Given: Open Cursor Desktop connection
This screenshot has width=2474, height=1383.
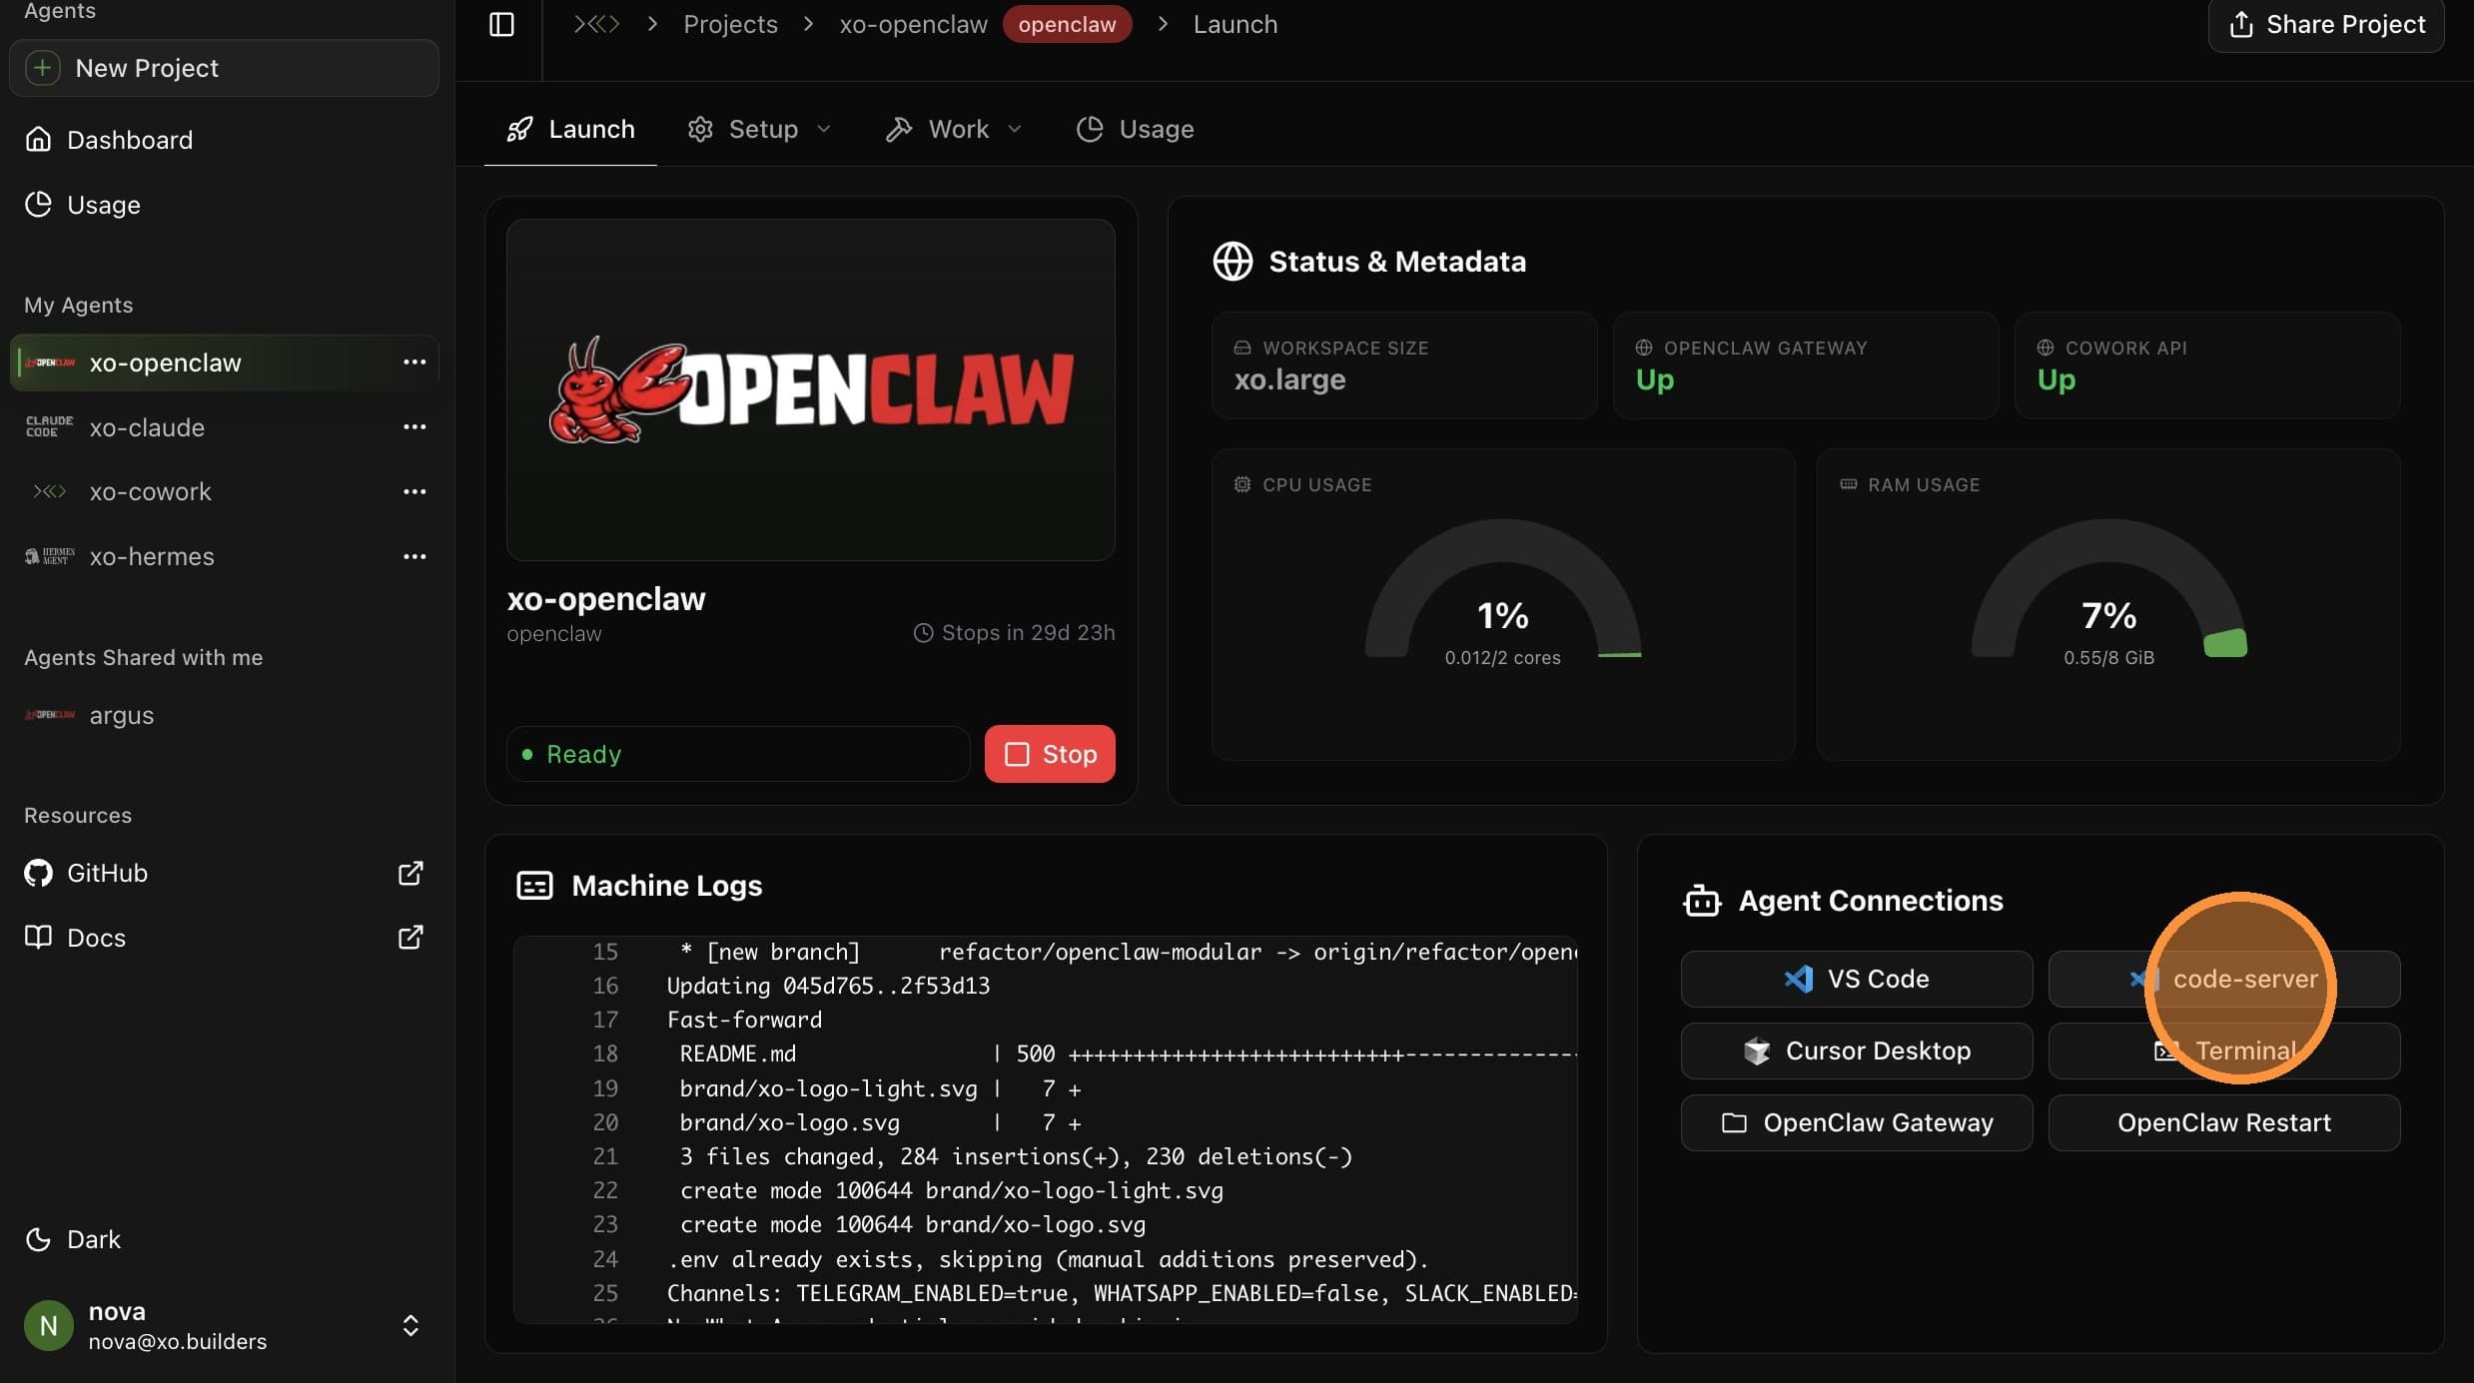Looking at the screenshot, I should (x=1856, y=1050).
